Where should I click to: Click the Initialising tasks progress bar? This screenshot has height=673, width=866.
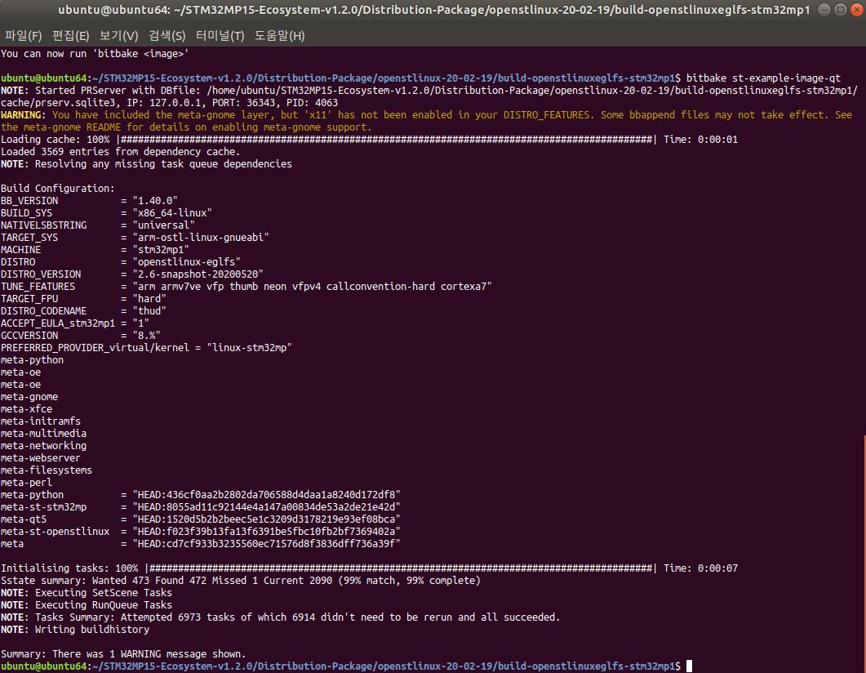[x=401, y=568]
